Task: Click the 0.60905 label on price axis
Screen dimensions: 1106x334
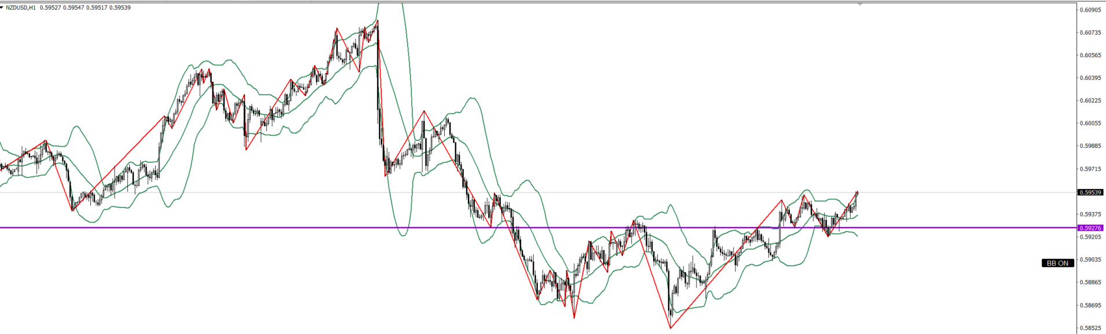Action: [1090, 10]
